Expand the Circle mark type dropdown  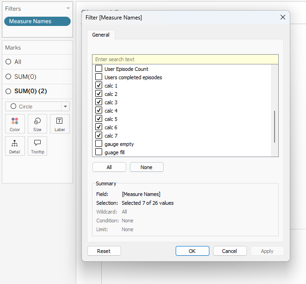pyautogui.click(x=65, y=107)
